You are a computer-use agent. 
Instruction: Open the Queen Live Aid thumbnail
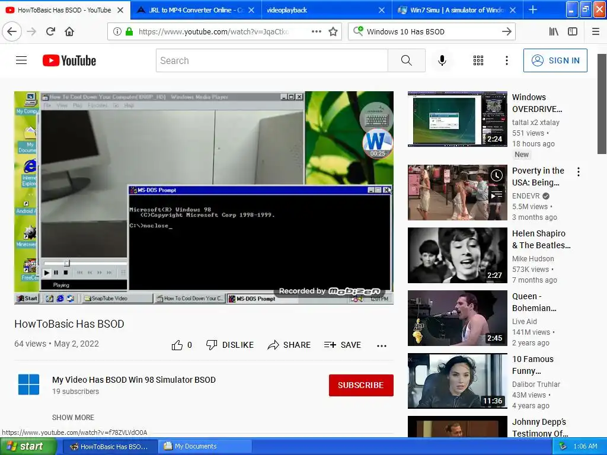tap(457, 318)
